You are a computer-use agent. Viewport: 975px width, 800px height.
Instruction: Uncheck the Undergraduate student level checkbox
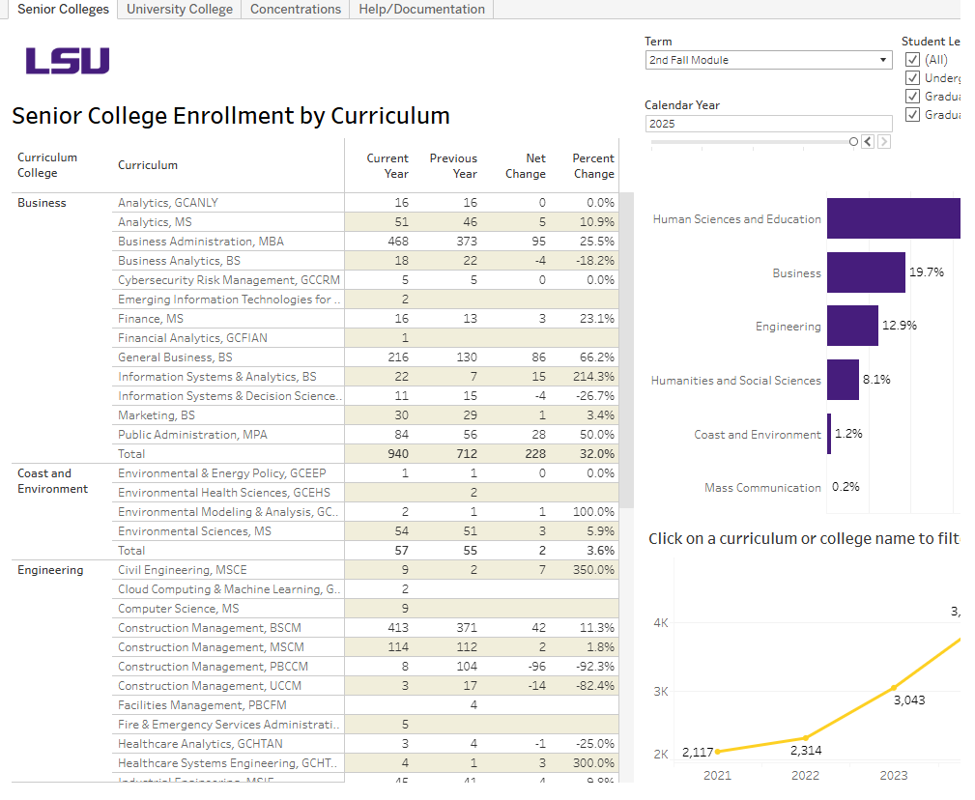910,76
